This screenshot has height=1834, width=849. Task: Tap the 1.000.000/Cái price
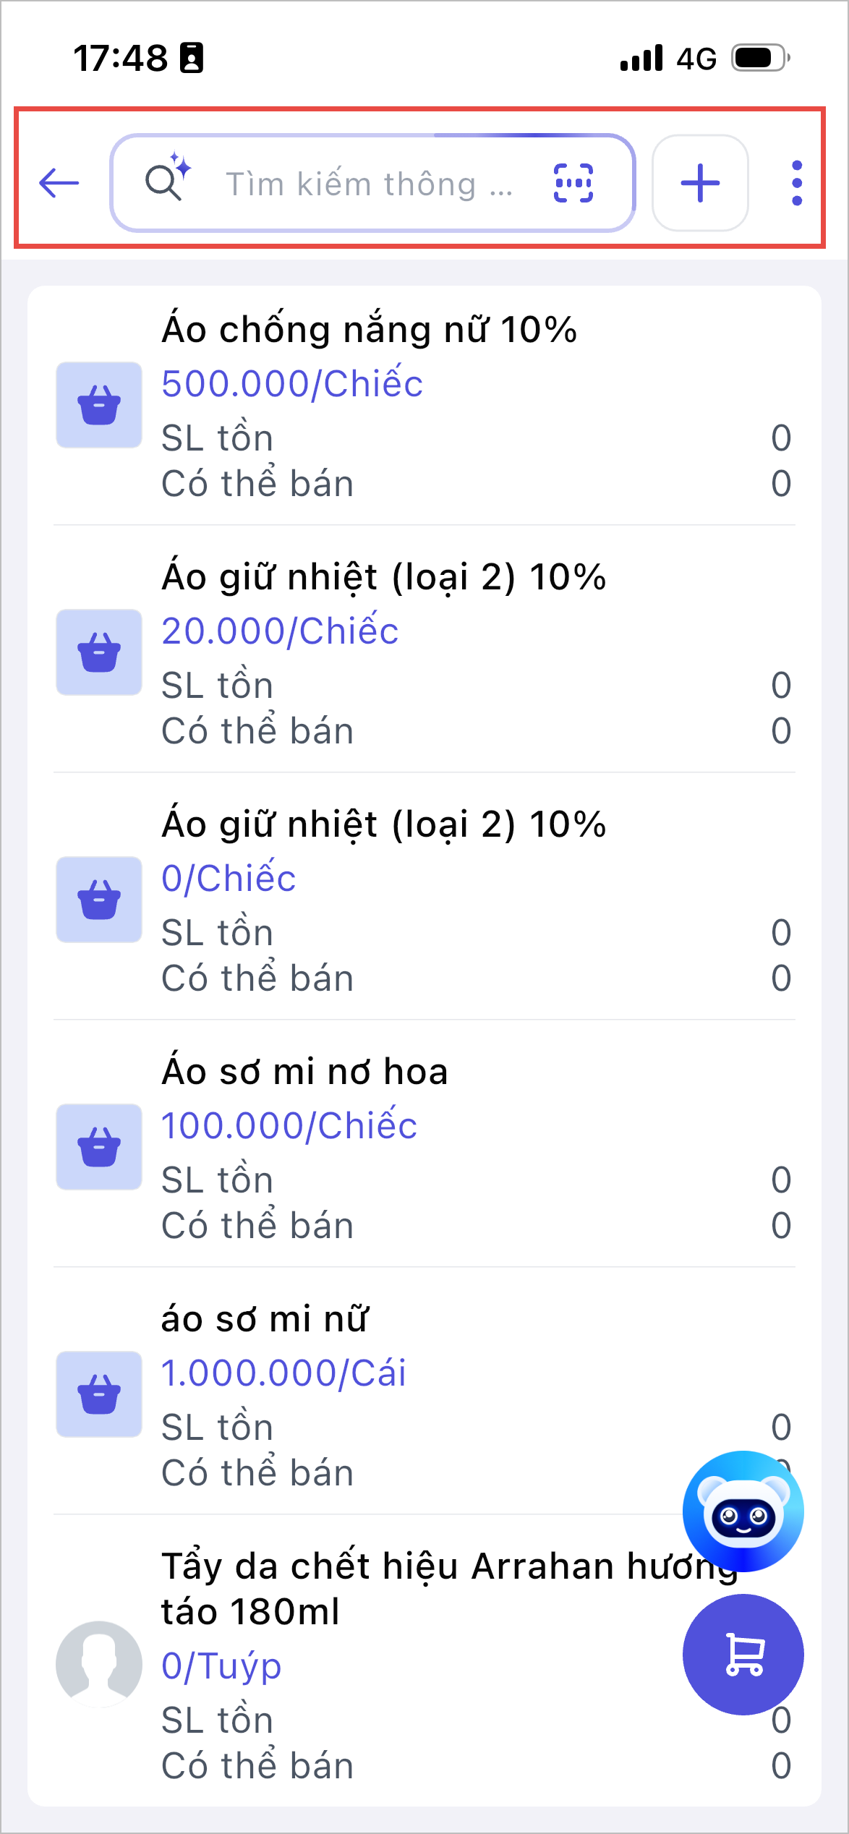[283, 1373]
